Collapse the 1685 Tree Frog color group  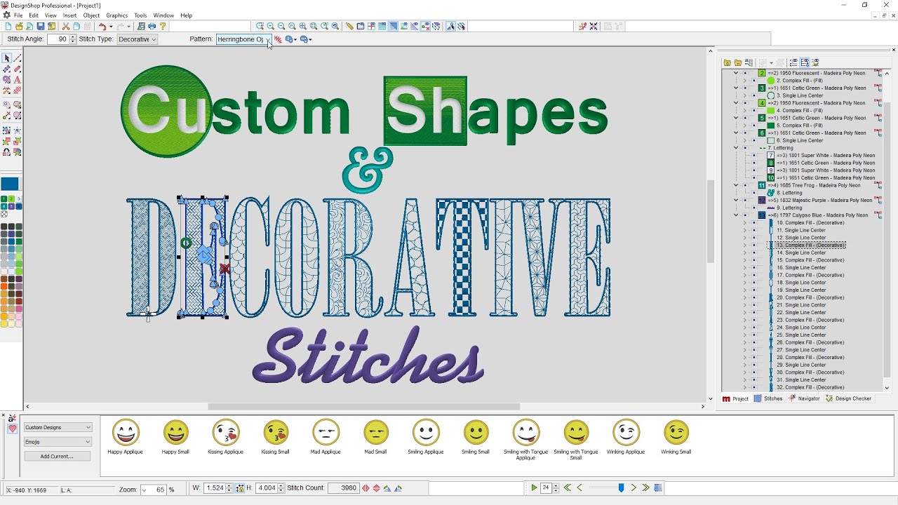pyautogui.click(x=735, y=185)
